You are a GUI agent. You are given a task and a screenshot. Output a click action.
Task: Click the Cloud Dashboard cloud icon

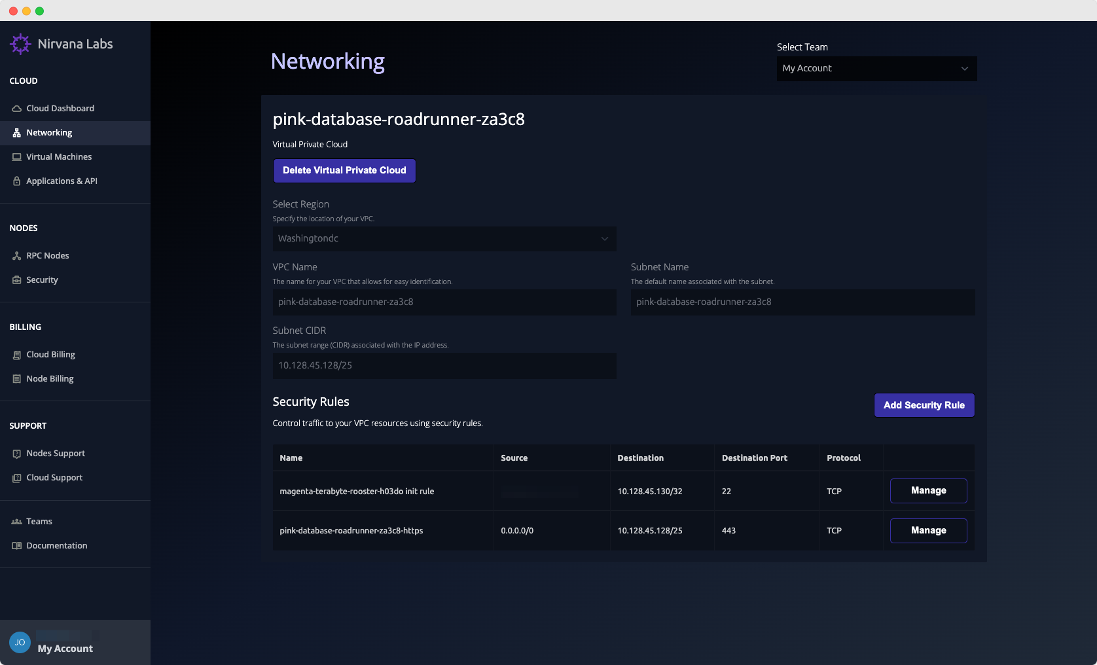(17, 109)
